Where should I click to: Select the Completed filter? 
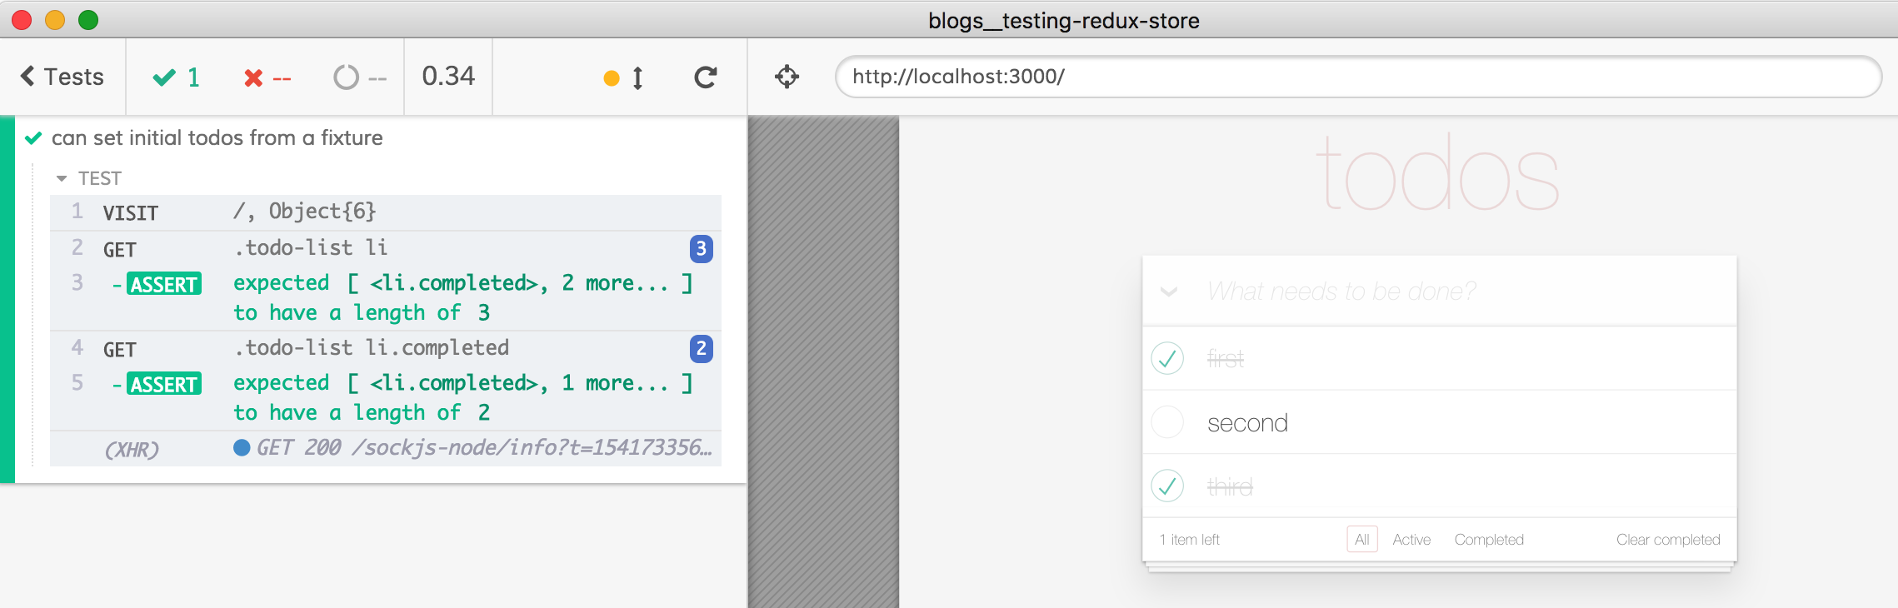point(1489,540)
